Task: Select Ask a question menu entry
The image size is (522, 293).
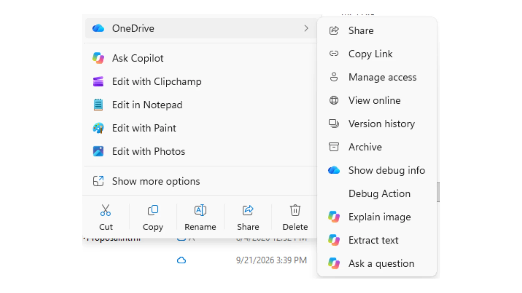Action: click(x=377, y=264)
